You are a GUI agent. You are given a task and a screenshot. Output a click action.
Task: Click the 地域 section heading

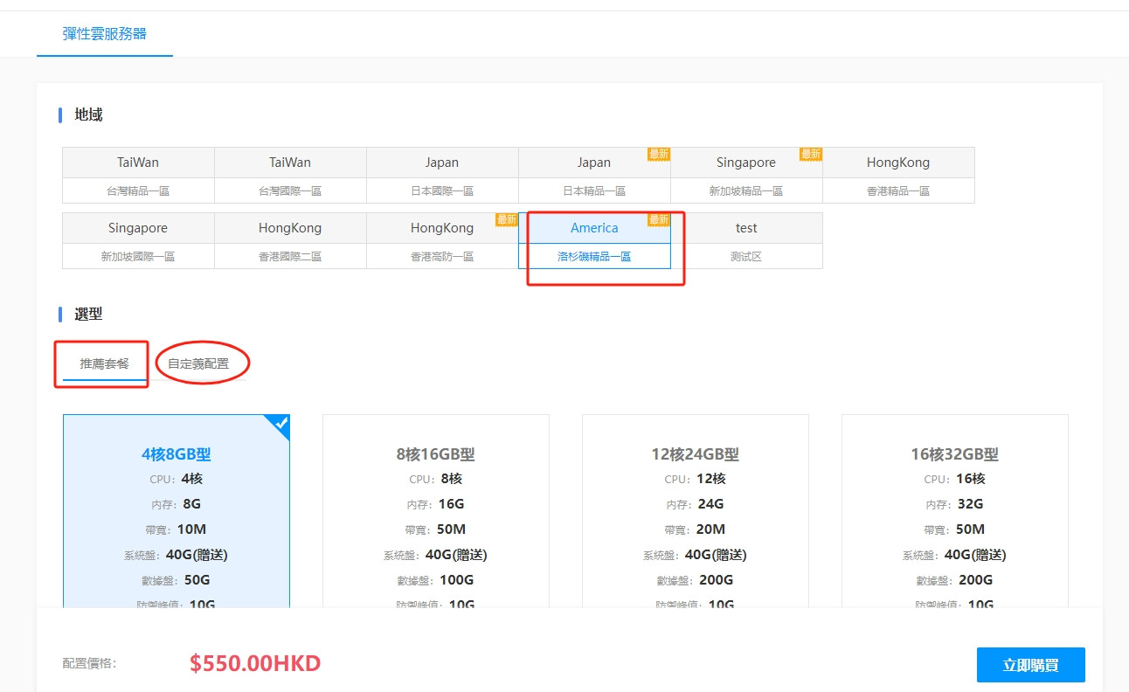(88, 114)
